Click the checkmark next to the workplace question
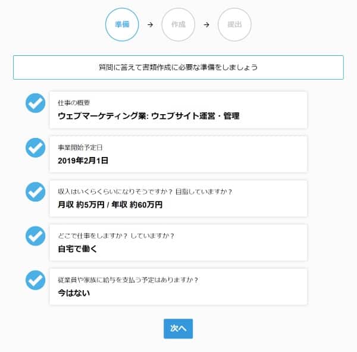Image resolution: width=357 pixels, height=352 pixels. pos(36,235)
